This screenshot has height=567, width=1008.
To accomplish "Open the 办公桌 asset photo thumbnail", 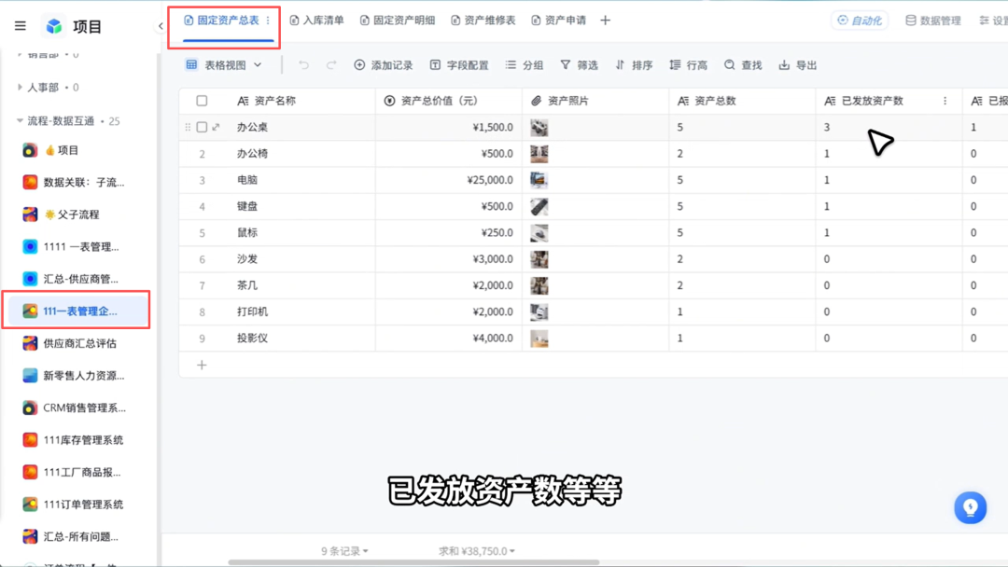I will (x=539, y=127).
